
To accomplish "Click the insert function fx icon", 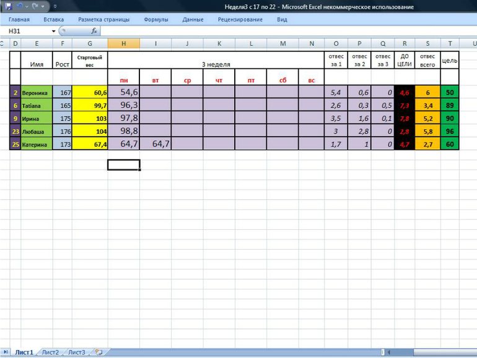I will pos(94,31).
